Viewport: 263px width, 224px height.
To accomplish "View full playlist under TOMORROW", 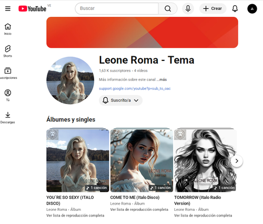I will point(203,216).
